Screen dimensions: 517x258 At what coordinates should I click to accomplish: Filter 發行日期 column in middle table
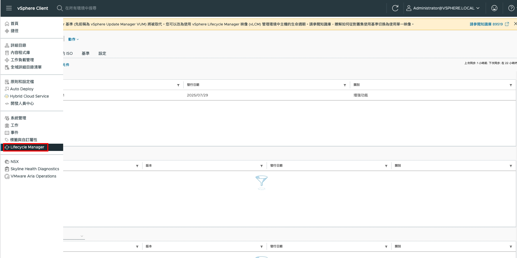(386, 166)
